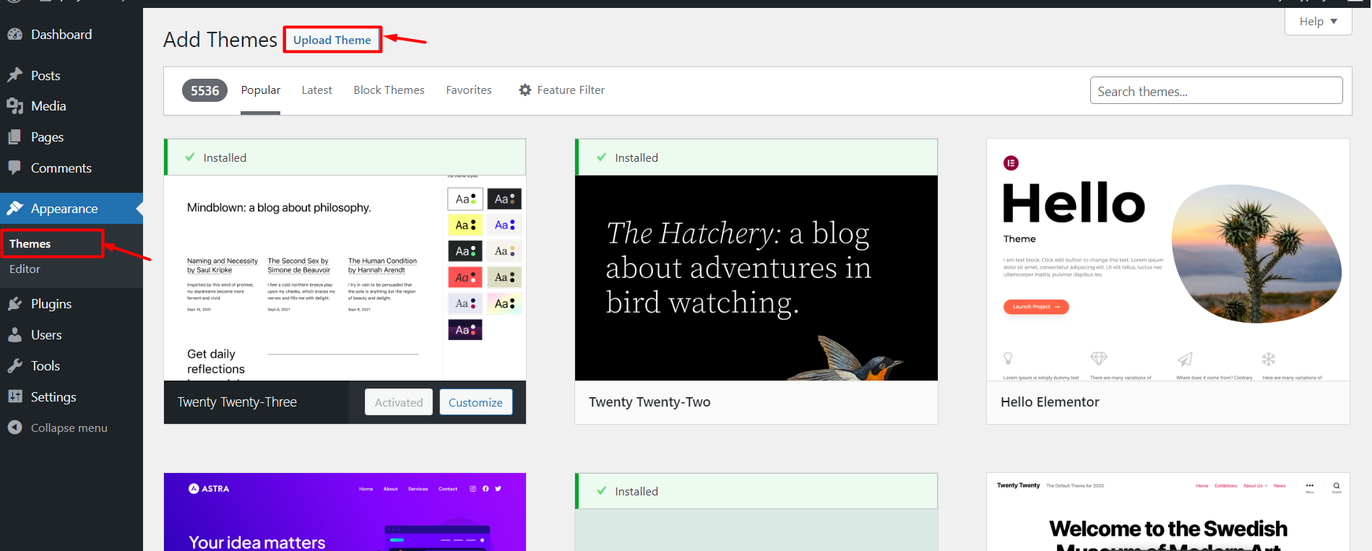Open the Help dropdown
The height and width of the screenshot is (551, 1372).
[1318, 21]
